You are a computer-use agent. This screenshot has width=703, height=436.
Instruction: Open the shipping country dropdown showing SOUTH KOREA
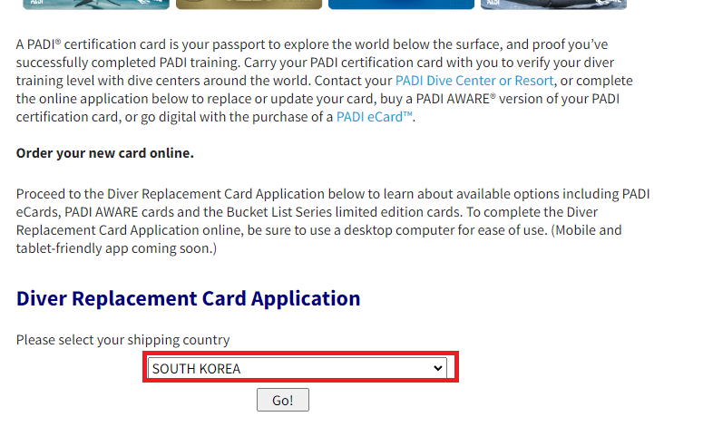tap(298, 368)
